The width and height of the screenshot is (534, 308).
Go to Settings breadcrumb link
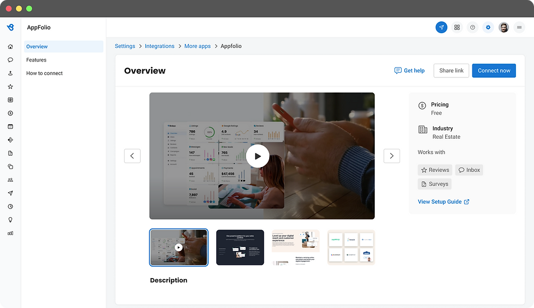(x=125, y=46)
